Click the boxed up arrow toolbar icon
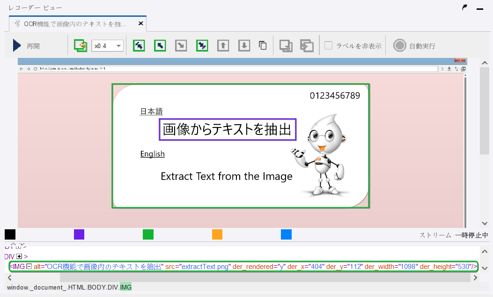 [223, 46]
